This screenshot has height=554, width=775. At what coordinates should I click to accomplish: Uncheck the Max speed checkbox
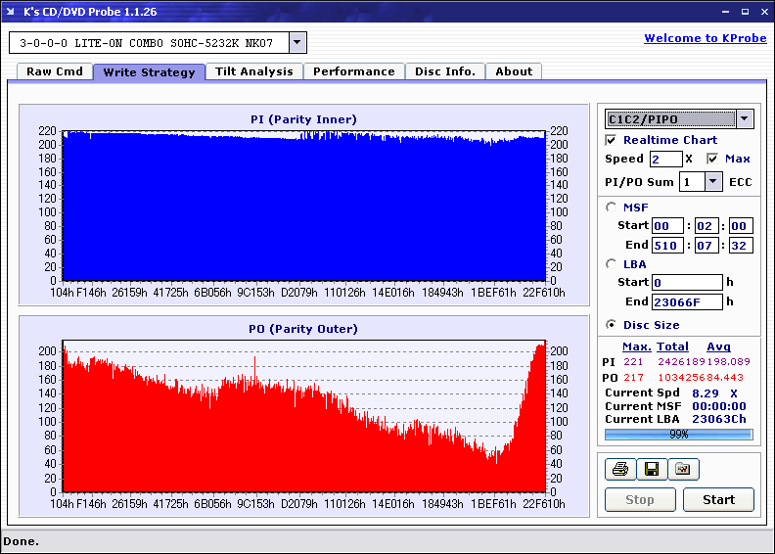coord(712,159)
